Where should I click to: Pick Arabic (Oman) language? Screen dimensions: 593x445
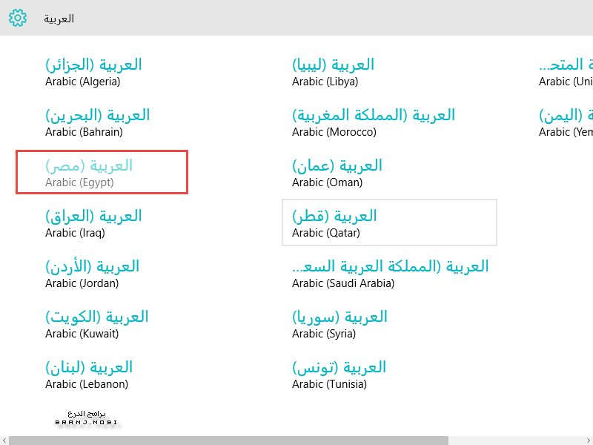point(337,173)
